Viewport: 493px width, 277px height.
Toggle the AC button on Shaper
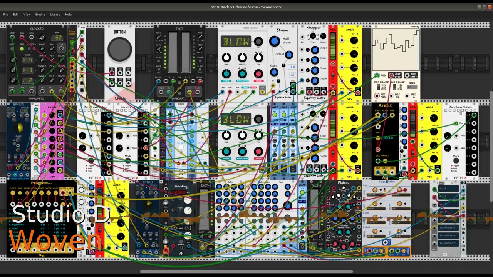(x=292, y=75)
